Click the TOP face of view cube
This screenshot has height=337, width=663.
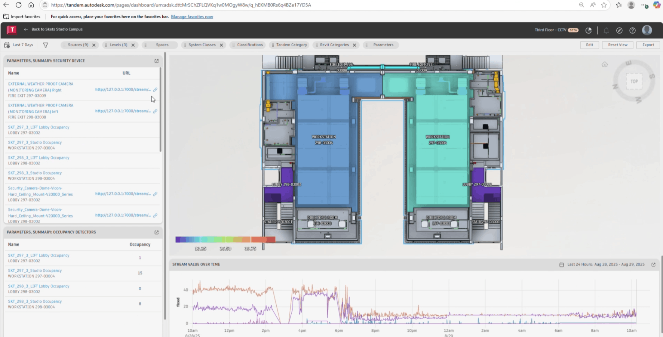click(634, 81)
